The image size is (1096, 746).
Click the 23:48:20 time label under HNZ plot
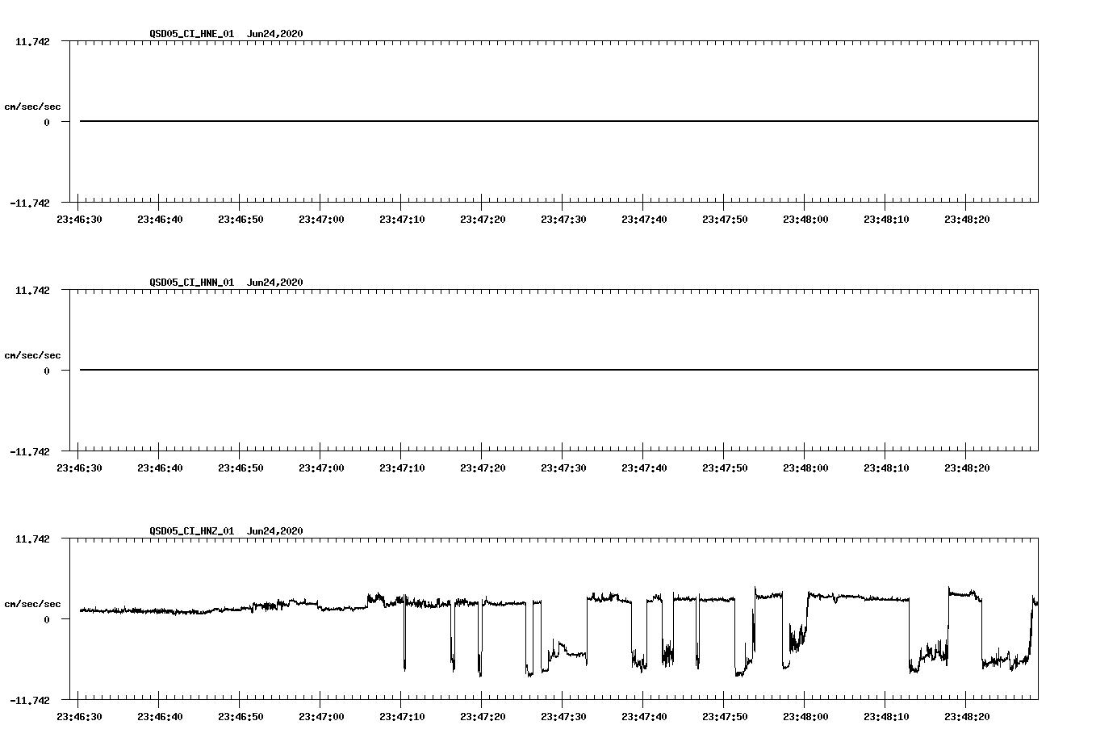click(967, 717)
